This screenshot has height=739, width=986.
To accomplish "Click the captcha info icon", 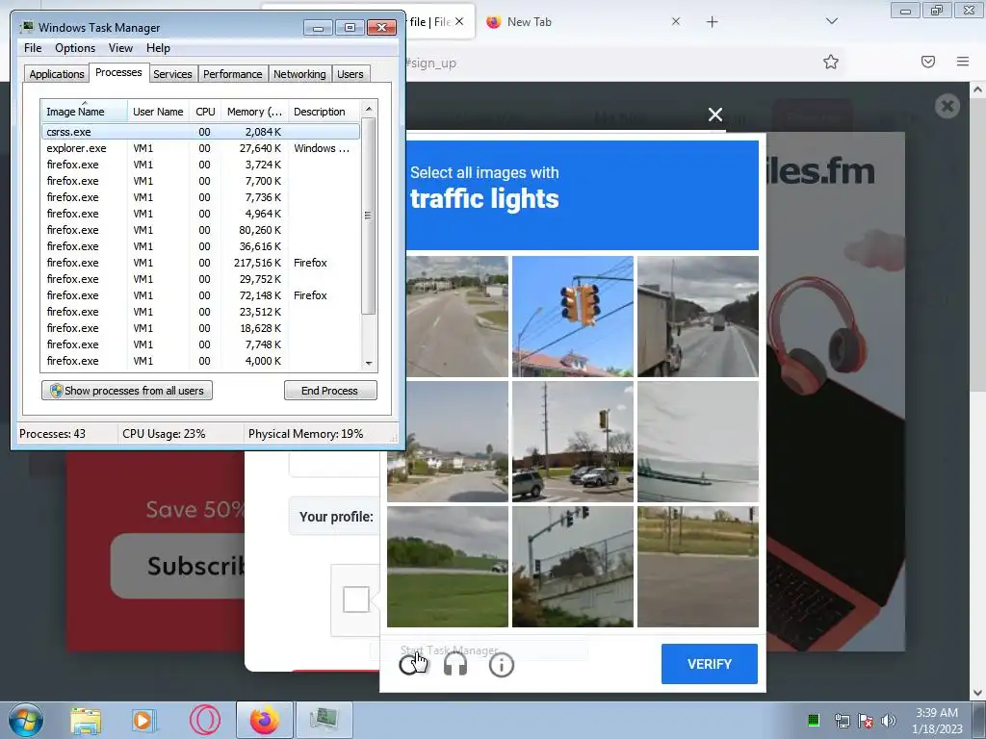I will 501,664.
